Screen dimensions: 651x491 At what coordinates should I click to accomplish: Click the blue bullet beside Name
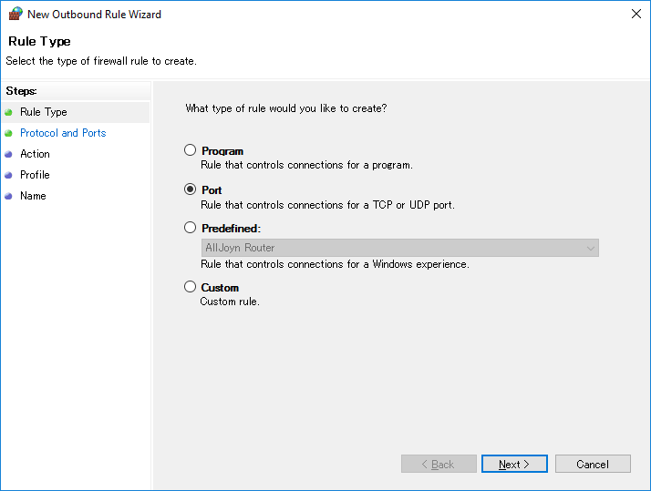pos(8,196)
